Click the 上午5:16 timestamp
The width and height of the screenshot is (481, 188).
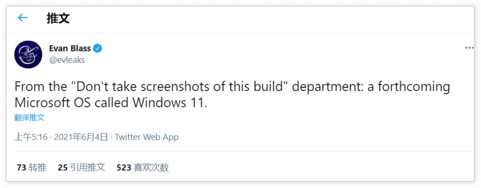(31, 137)
